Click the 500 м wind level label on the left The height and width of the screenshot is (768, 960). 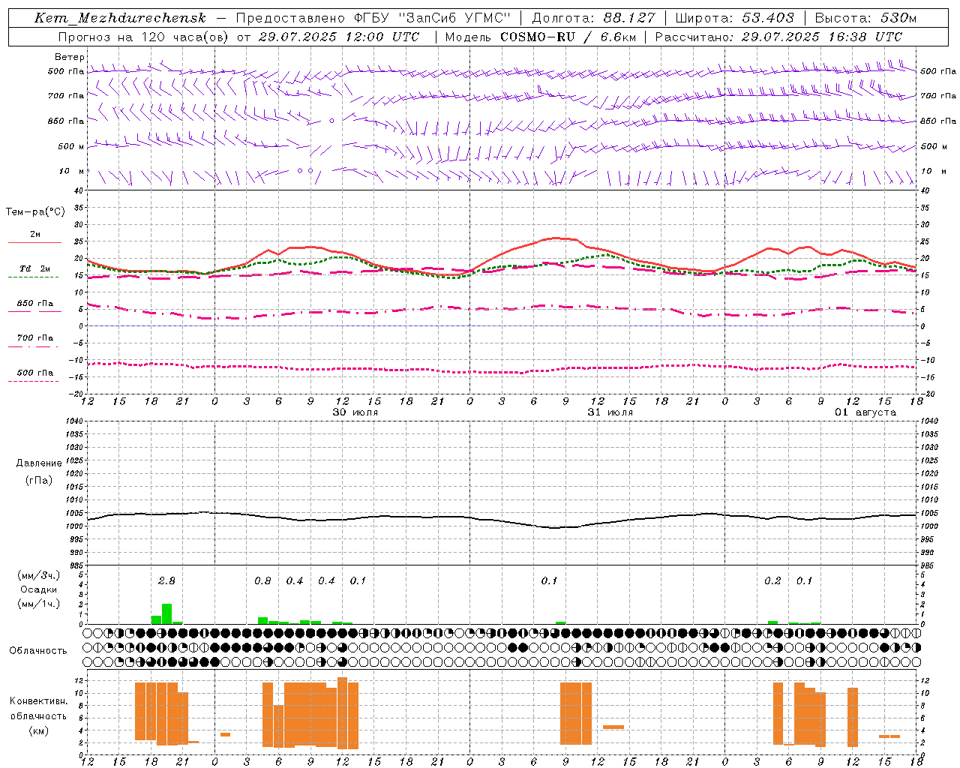[x=71, y=147]
